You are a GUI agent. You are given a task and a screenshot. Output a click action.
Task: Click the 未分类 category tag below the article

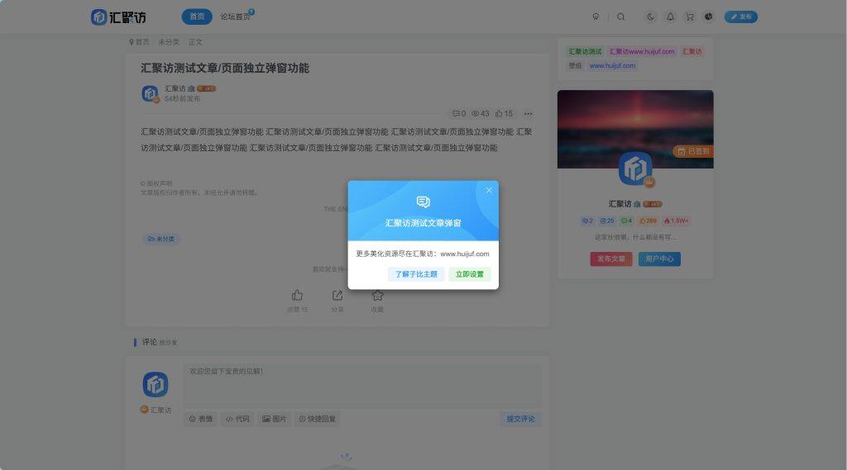tap(161, 239)
